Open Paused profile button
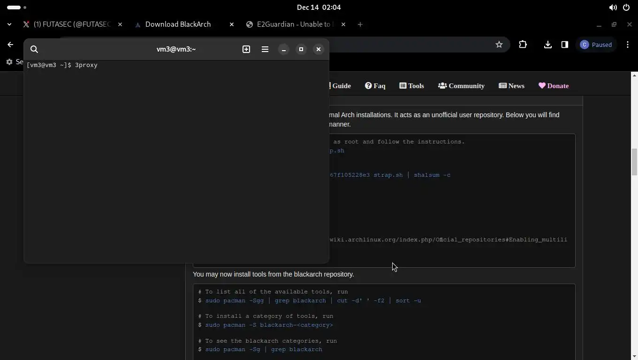Image resolution: width=638 pixels, height=360 pixels. coord(596,45)
